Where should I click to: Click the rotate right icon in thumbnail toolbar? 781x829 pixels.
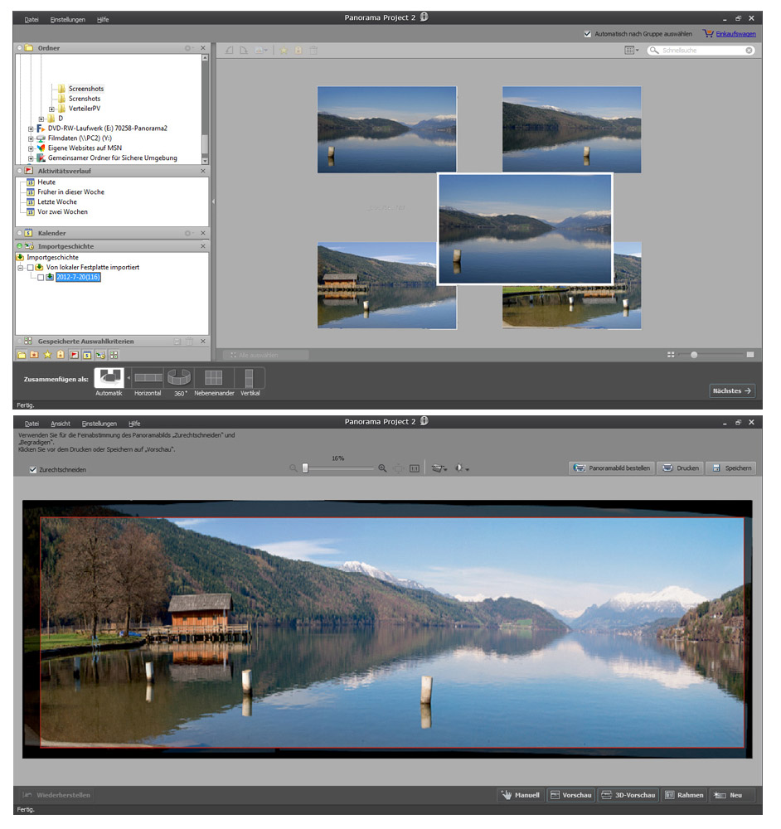pos(243,51)
